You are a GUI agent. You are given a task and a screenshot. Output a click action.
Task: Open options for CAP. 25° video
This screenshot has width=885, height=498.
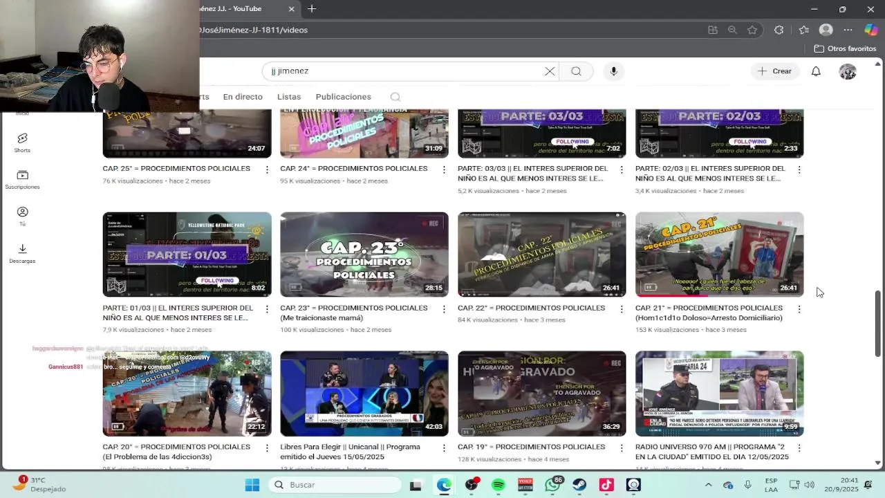267,169
